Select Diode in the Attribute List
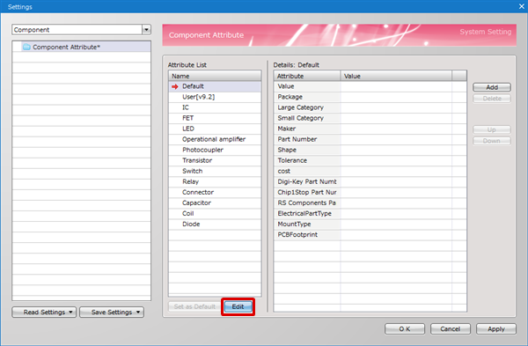Viewport: 528px width, 346px height. click(215, 224)
